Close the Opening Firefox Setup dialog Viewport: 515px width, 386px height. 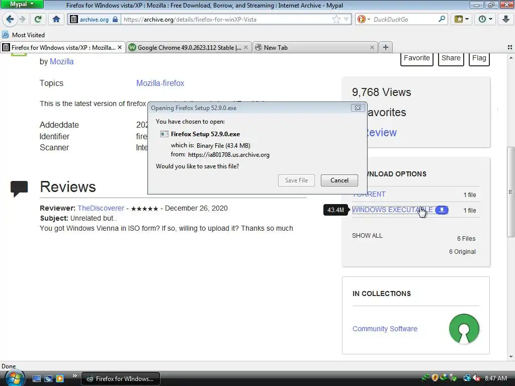(x=358, y=108)
